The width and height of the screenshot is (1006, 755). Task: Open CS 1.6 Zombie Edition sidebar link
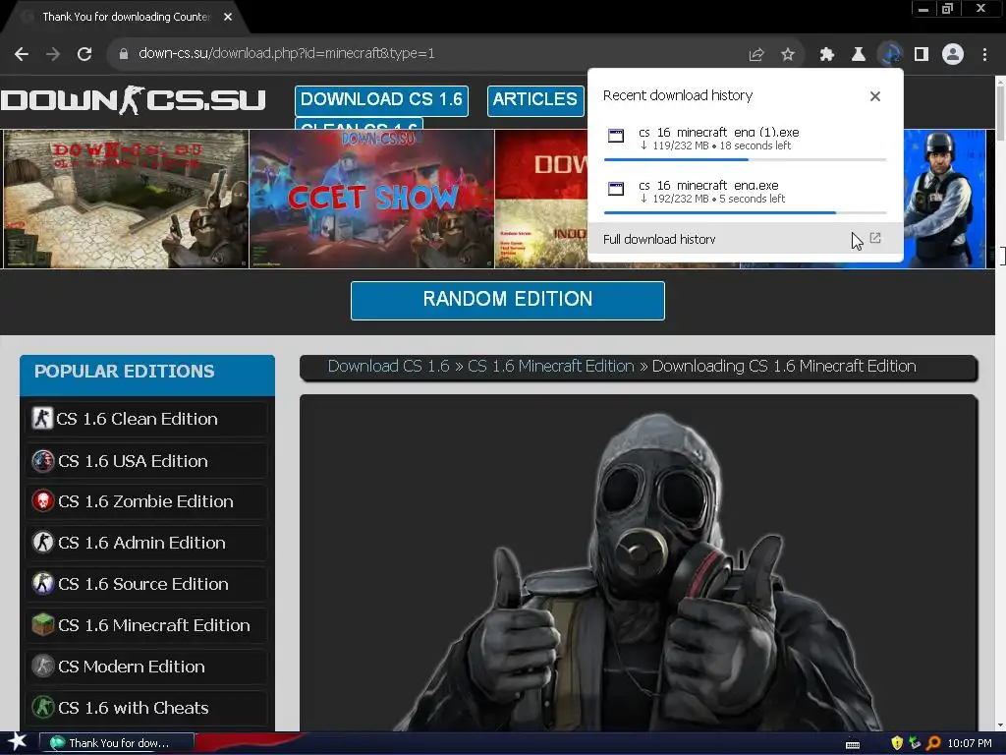tap(146, 501)
